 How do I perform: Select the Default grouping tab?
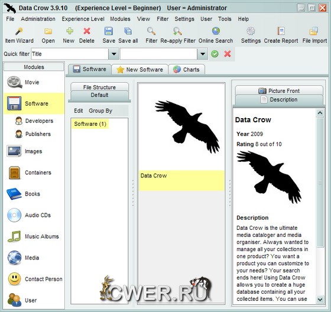coord(99,95)
